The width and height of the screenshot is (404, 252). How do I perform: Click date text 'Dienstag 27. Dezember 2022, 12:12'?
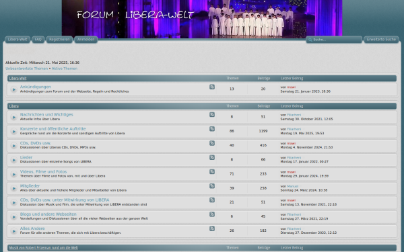[x=308, y=233]
